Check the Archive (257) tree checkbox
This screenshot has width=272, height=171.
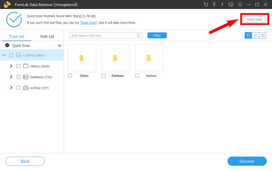pyautogui.click(x=19, y=88)
